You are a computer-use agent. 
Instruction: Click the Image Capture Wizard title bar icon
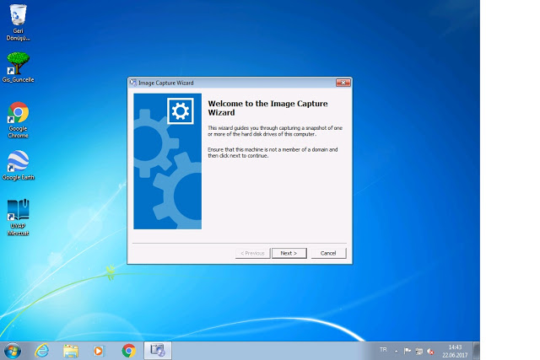tap(133, 83)
